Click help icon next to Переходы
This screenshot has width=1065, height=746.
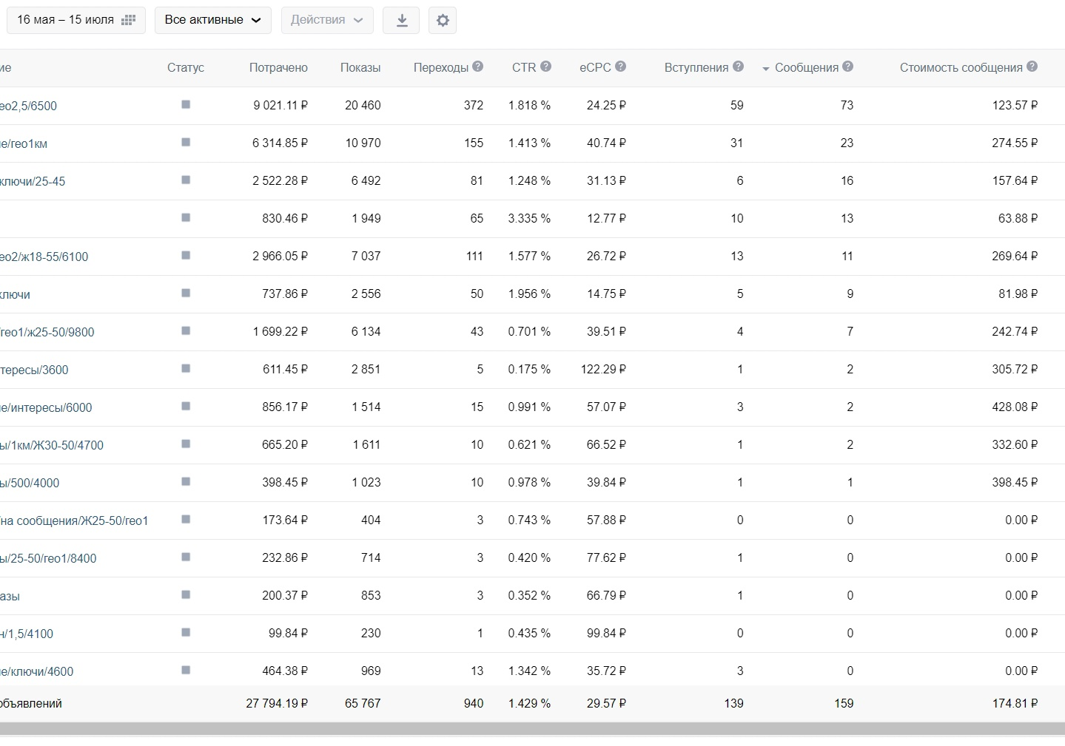click(477, 67)
